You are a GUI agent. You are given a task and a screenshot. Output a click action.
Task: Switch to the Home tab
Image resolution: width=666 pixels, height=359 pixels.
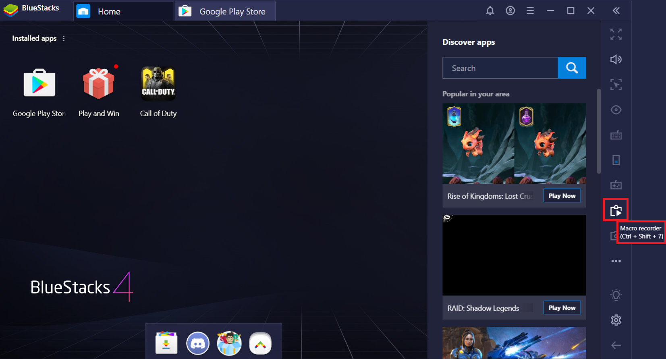(x=123, y=11)
